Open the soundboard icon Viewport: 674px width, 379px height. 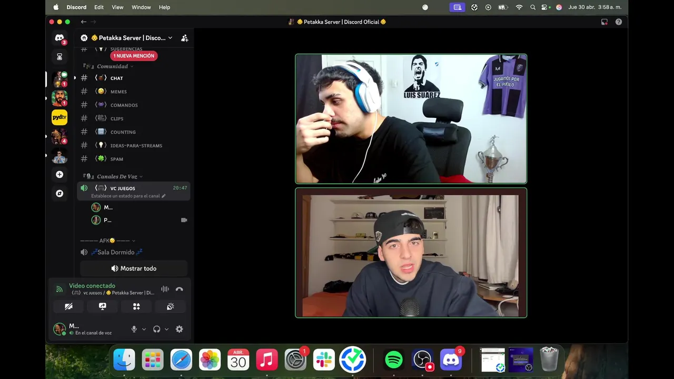(x=171, y=306)
